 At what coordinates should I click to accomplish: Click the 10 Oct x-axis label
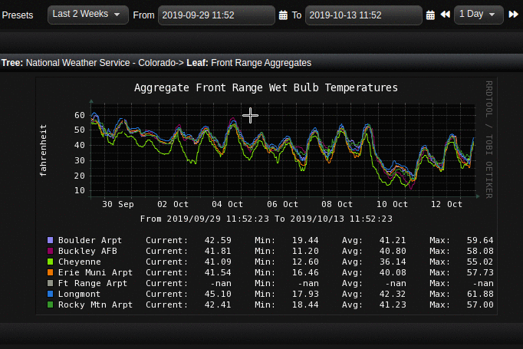point(392,204)
